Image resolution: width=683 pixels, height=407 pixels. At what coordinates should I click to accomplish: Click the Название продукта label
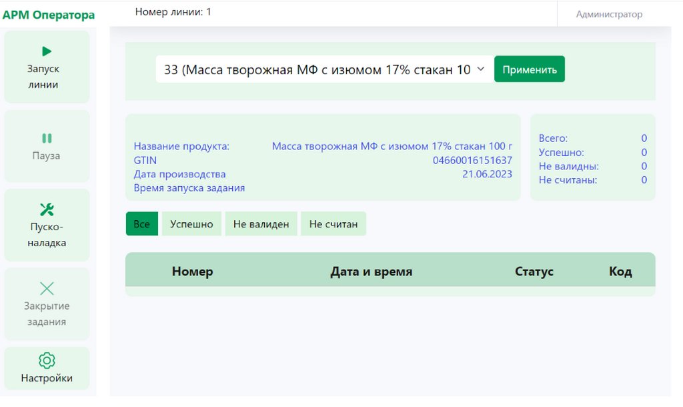tap(181, 146)
